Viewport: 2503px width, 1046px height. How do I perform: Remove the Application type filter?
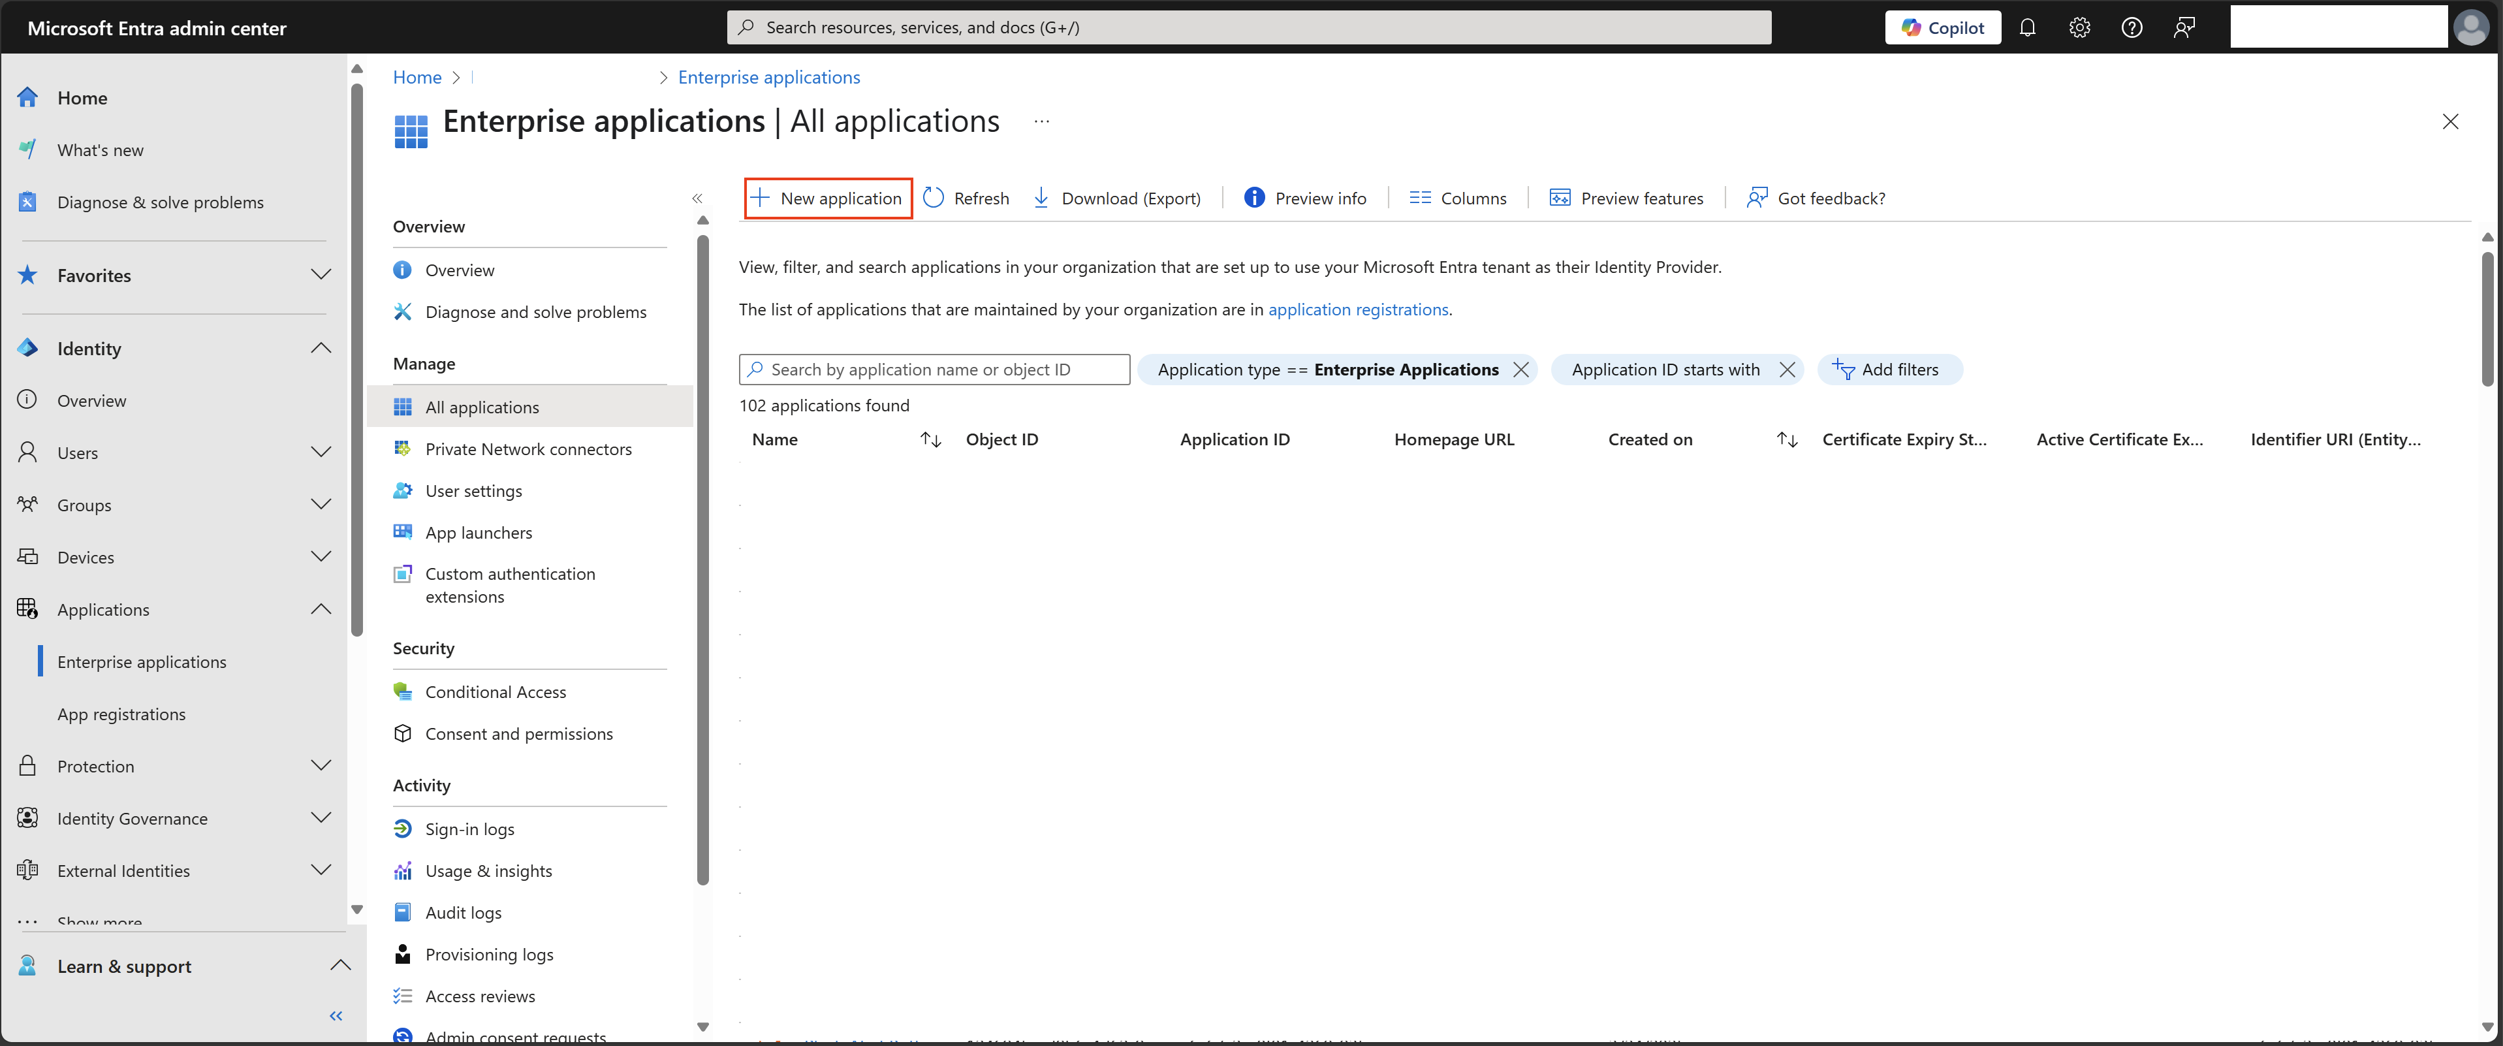coord(1522,370)
